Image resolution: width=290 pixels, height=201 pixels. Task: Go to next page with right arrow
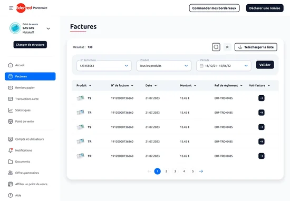201,172
